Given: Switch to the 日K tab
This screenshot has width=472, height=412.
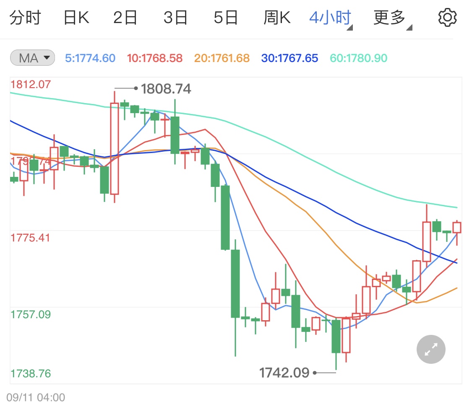Looking at the screenshot, I should 76,17.
